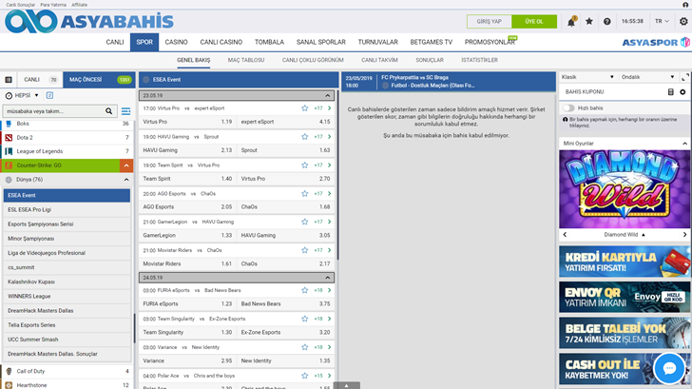Open the CASINO menu item
This screenshot has height=389, width=692.
point(176,43)
